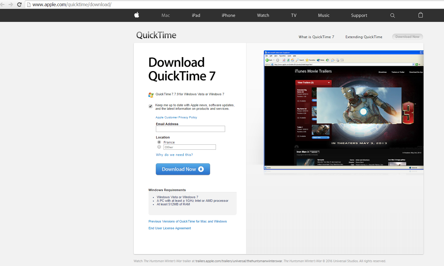Uncheck the Keep me up to date checkbox
The height and width of the screenshot is (266, 444).
151,106
